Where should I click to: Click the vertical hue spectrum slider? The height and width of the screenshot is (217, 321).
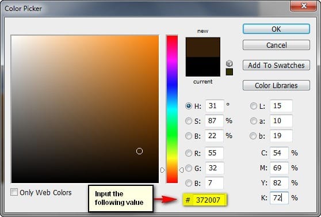[x=172, y=109]
